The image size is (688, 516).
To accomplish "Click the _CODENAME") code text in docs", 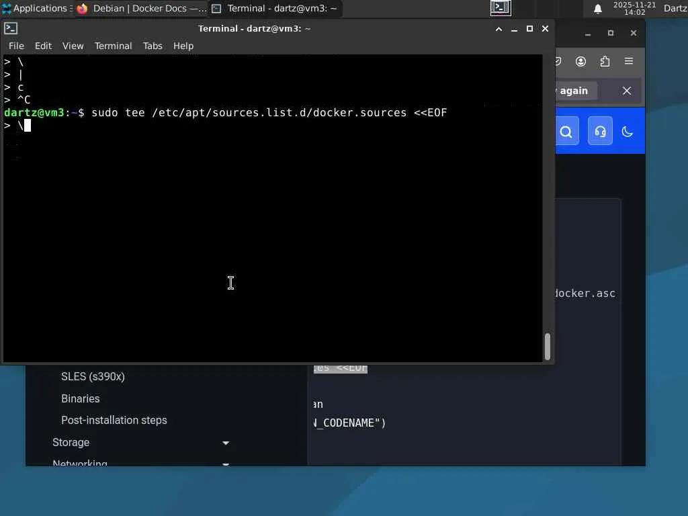I will click(349, 423).
